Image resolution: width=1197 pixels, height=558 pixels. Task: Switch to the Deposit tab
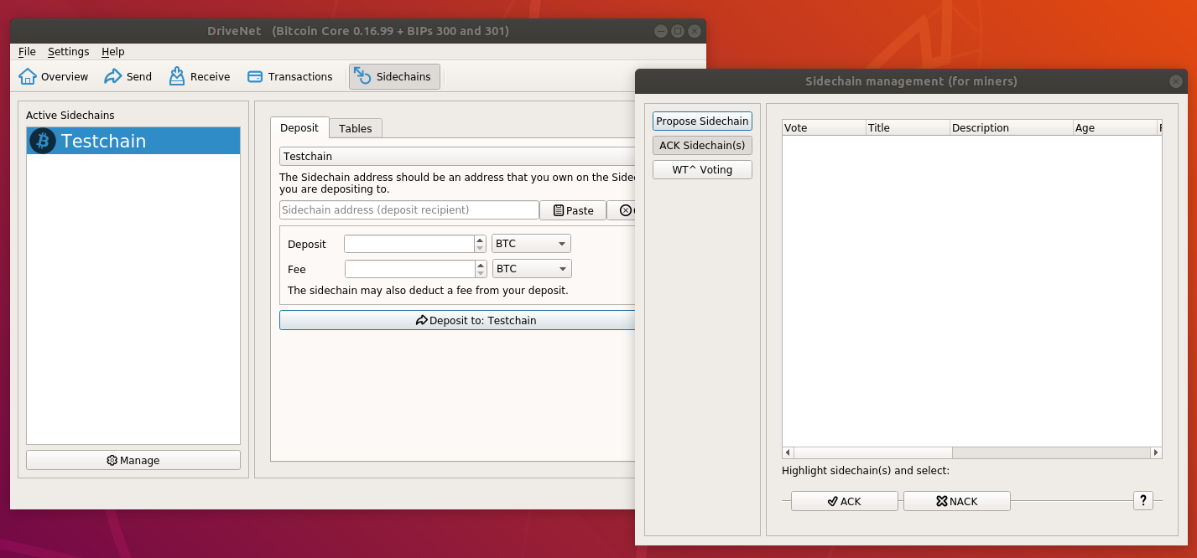pyautogui.click(x=299, y=127)
